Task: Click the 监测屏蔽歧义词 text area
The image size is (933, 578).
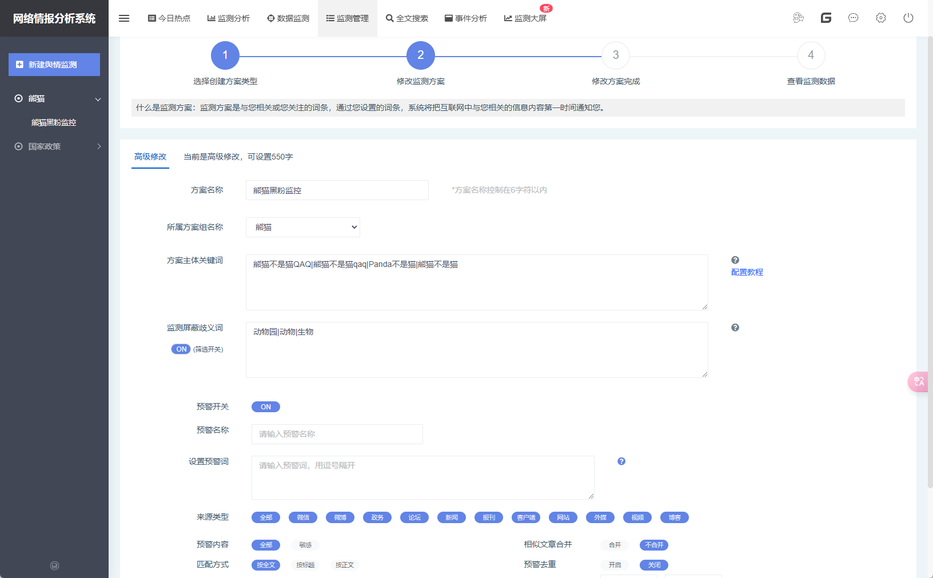Action: [477, 350]
